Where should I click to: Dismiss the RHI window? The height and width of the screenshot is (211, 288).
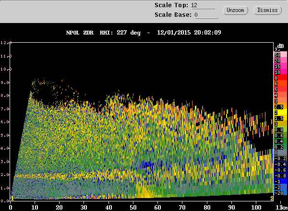coord(267,10)
